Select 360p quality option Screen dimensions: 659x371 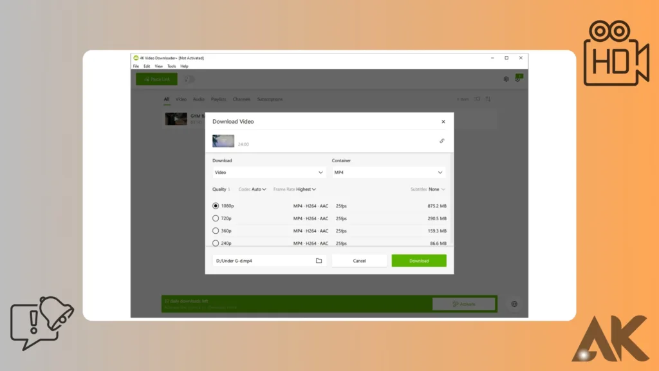coord(216,231)
